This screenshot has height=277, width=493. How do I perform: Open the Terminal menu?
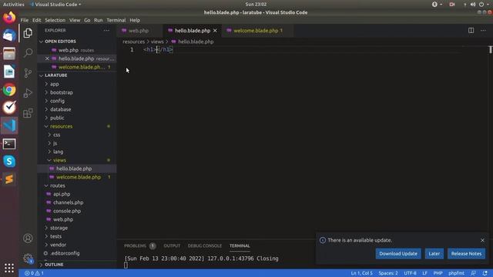tap(116, 20)
